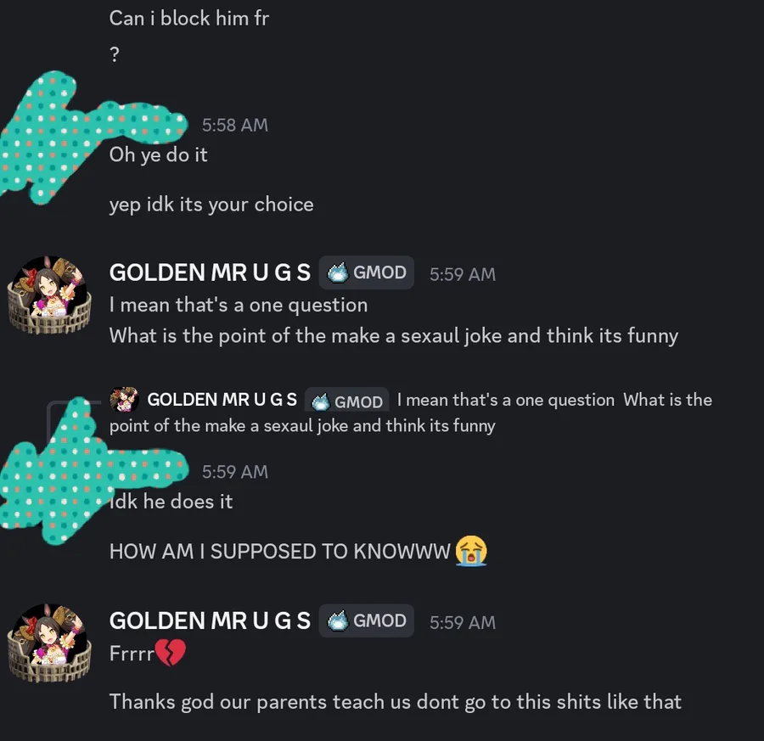Click the crying face emoji
This screenshot has width=764, height=741.
point(471,551)
